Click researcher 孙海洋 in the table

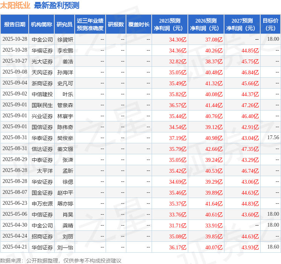point(65,72)
